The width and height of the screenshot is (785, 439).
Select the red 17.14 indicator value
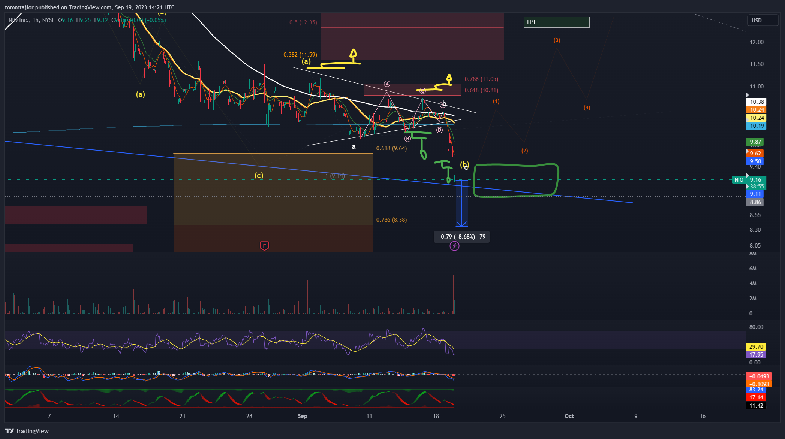coord(756,397)
